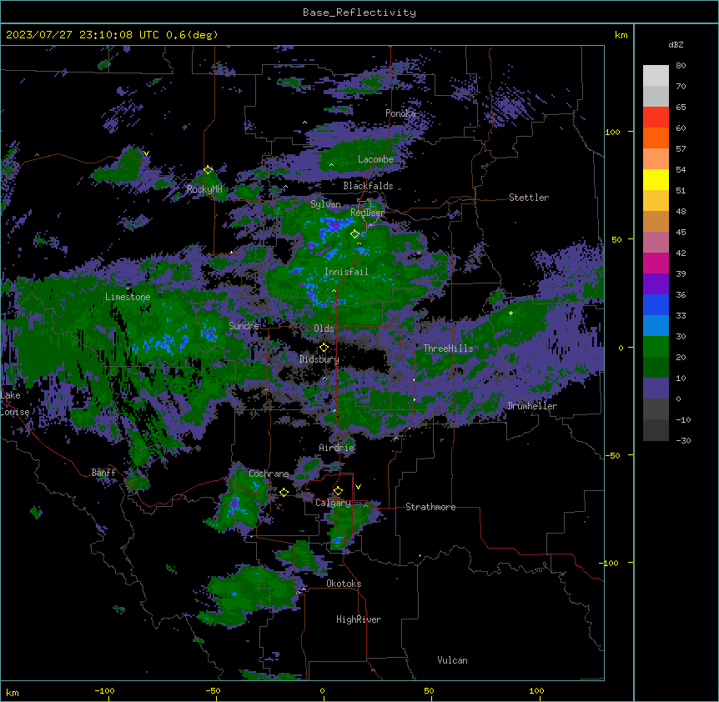Screen dimensions: 719x702
Task: Click the Vulcan label
Action: coord(453,660)
